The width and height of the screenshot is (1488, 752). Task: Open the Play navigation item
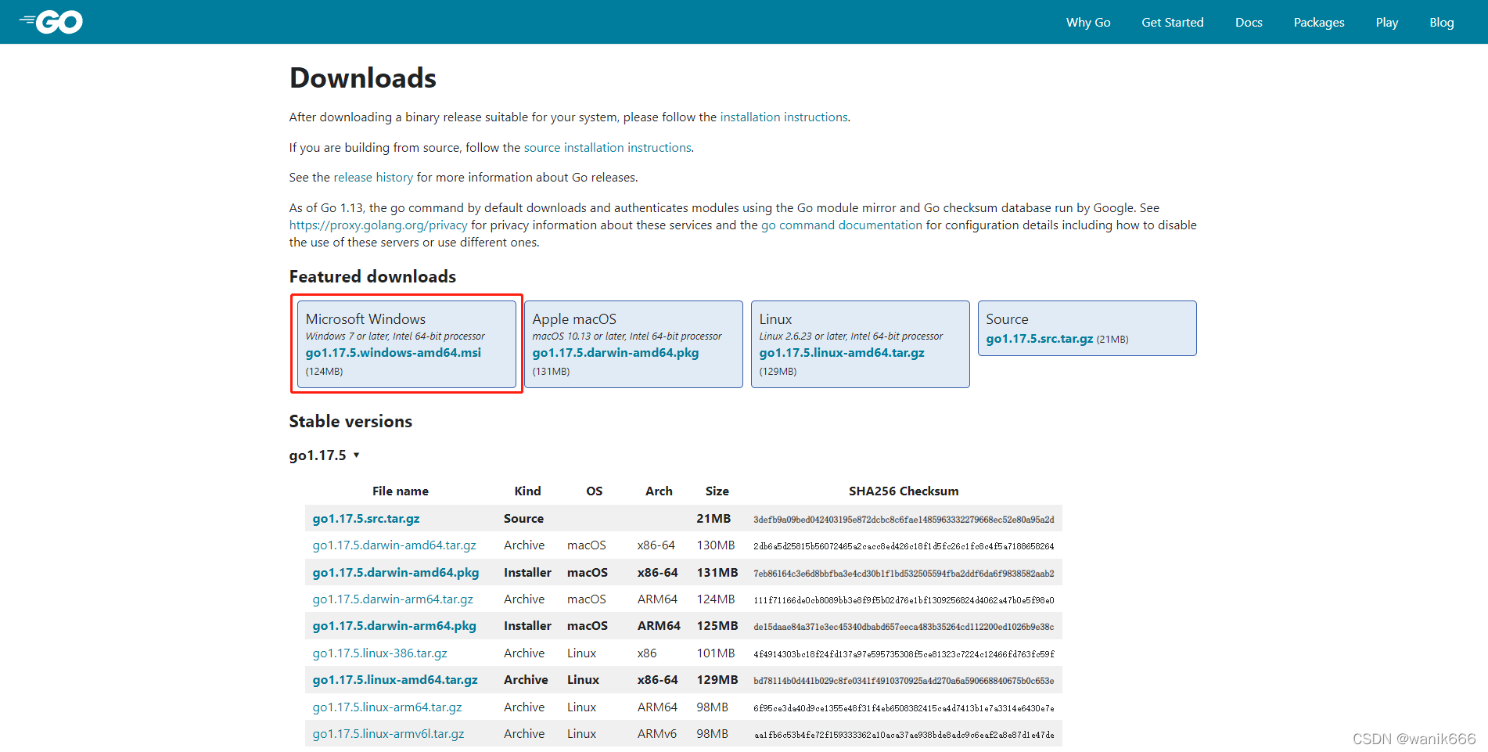click(x=1386, y=23)
